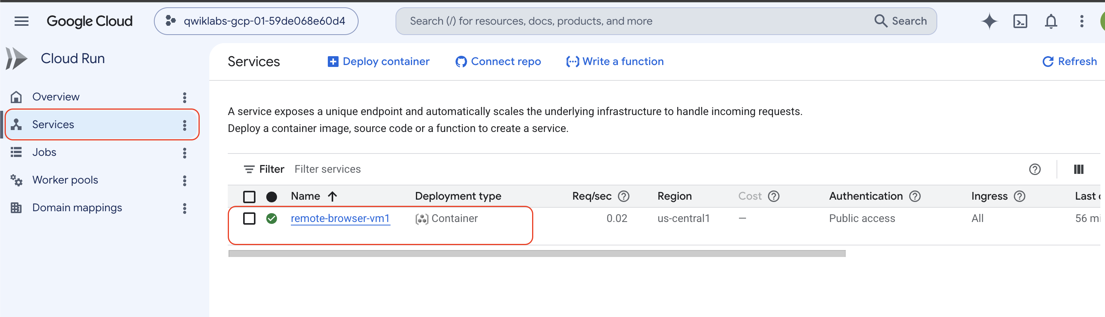Click Connect repo

(x=498, y=62)
